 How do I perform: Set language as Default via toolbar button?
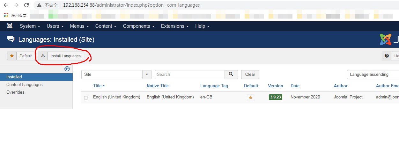point(21,56)
